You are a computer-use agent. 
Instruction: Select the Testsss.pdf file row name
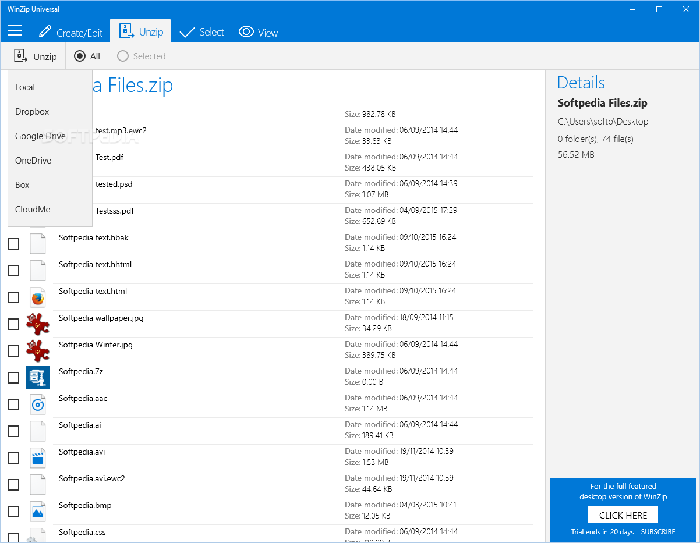tap(115, 211)
